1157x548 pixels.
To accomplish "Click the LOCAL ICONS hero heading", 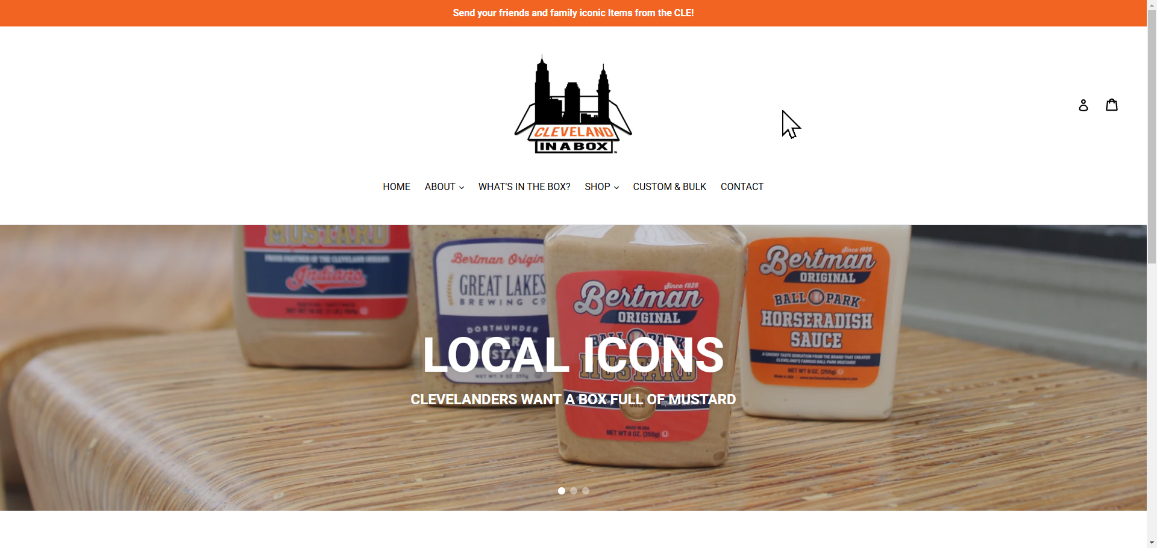I will pos(573,355).
